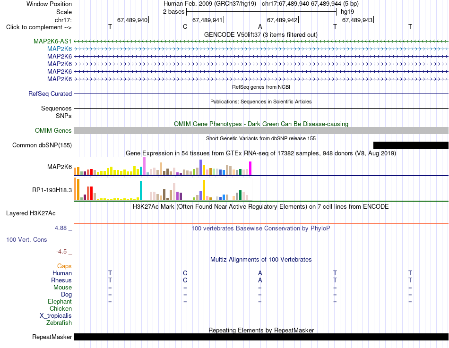
Task: Click the Sequences publications track label
Action: tap(56, 109)
